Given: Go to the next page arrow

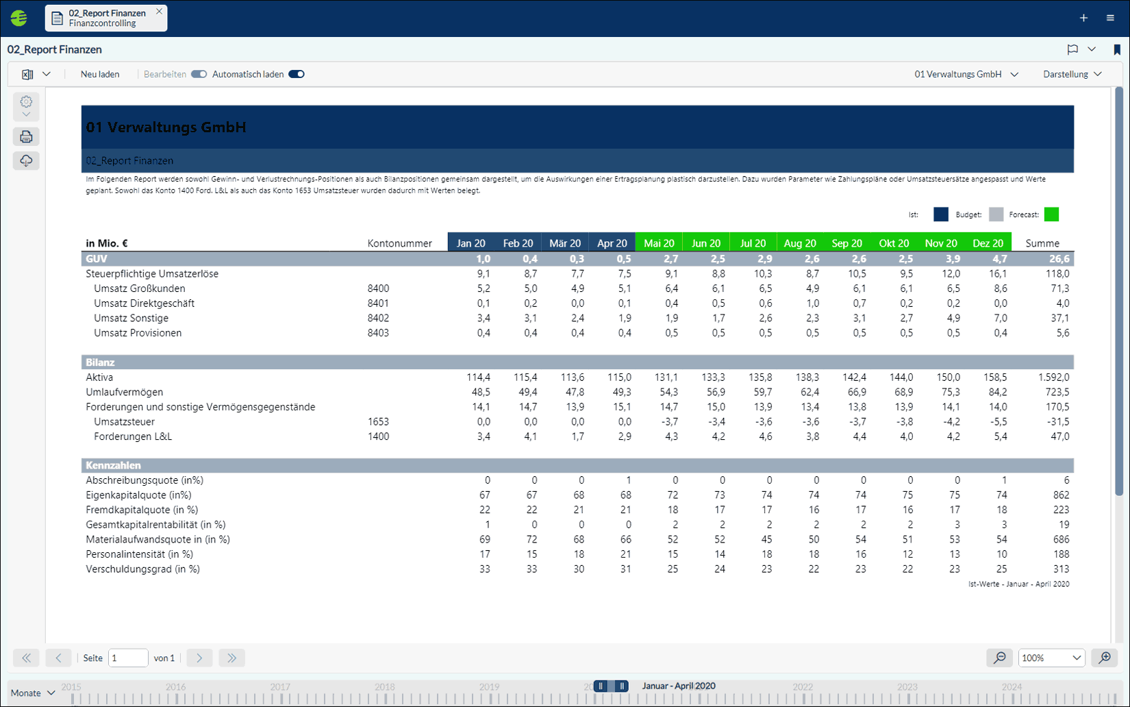Looking at the screenshot, I should click(x=199, y=658).
